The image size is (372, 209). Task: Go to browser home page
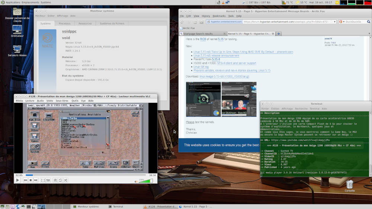point(201,22)
